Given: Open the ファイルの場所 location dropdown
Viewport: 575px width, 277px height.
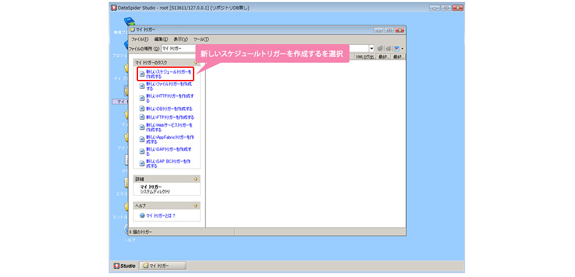Looking at the screenshot, I should 371,48.
